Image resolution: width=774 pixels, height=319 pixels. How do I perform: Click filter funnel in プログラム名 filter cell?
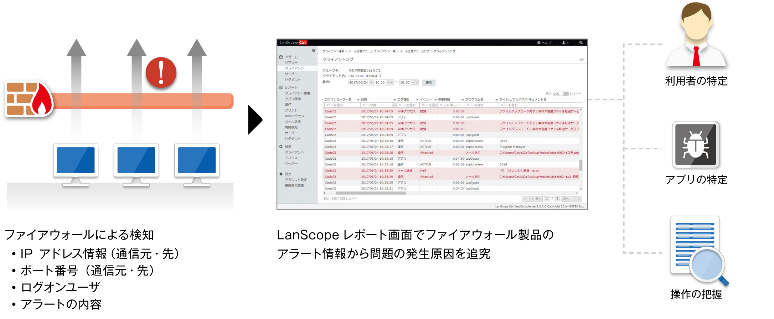468,105
